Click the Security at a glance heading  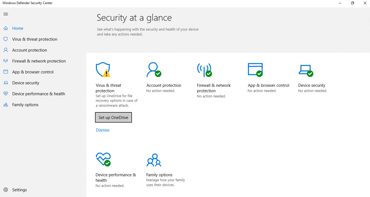[134, 18]
